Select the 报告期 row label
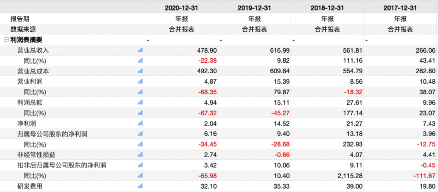 (x=20, y=19)
